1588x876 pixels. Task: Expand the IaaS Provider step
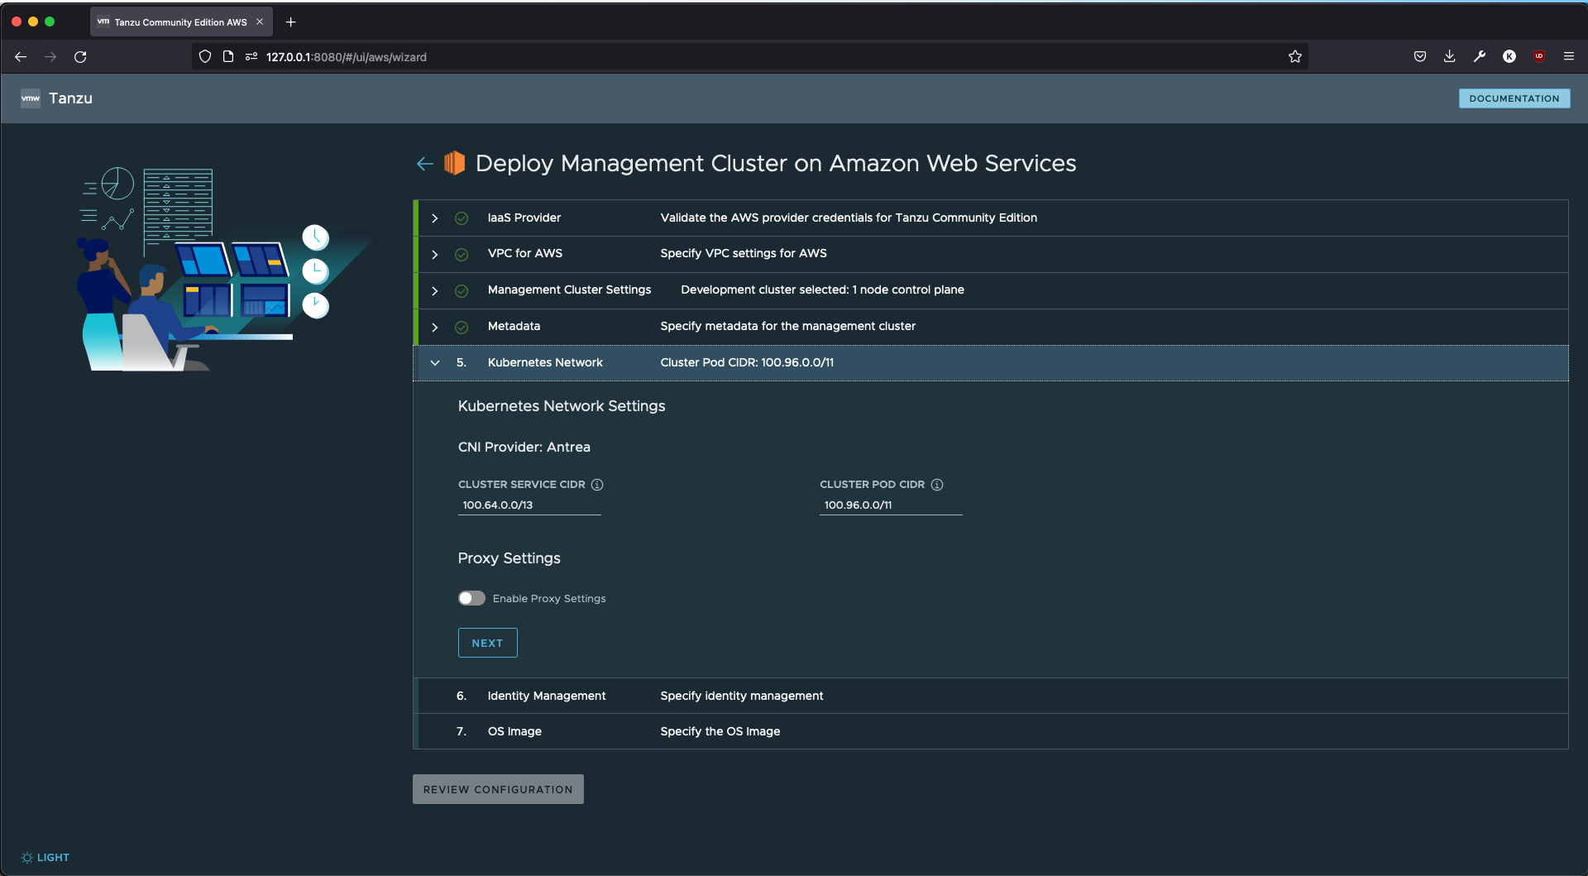[435, 218]
